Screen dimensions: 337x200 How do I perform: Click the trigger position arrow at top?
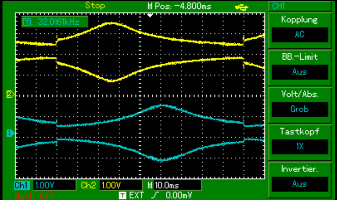[150, 15]
